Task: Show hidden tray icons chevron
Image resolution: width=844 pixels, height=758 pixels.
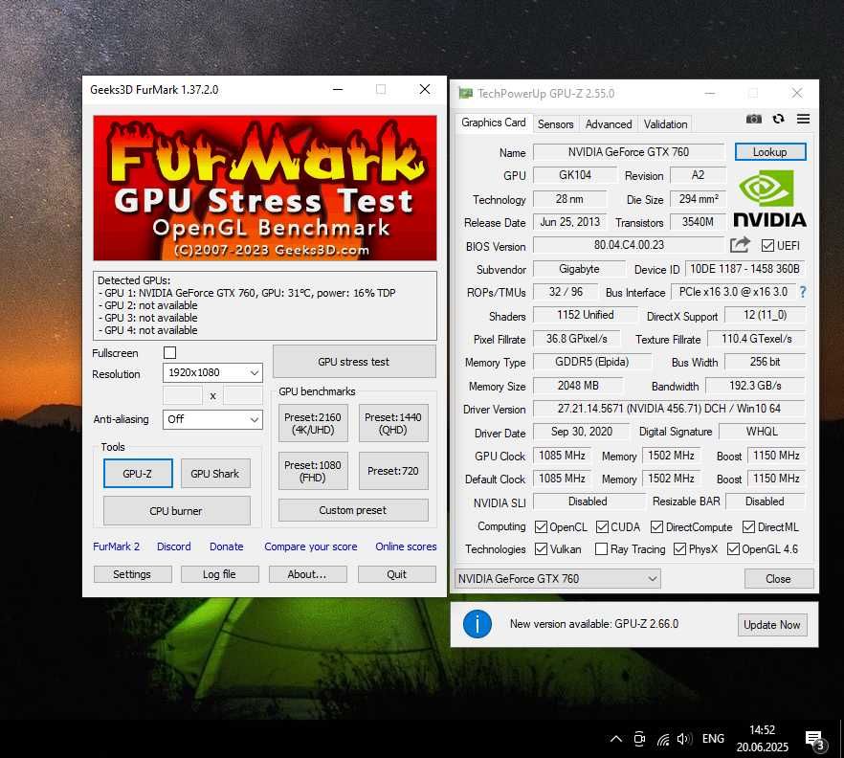Action: 616,739
